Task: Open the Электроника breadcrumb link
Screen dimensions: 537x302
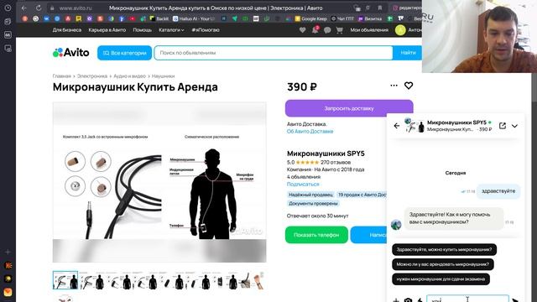Action: point(92,76)
